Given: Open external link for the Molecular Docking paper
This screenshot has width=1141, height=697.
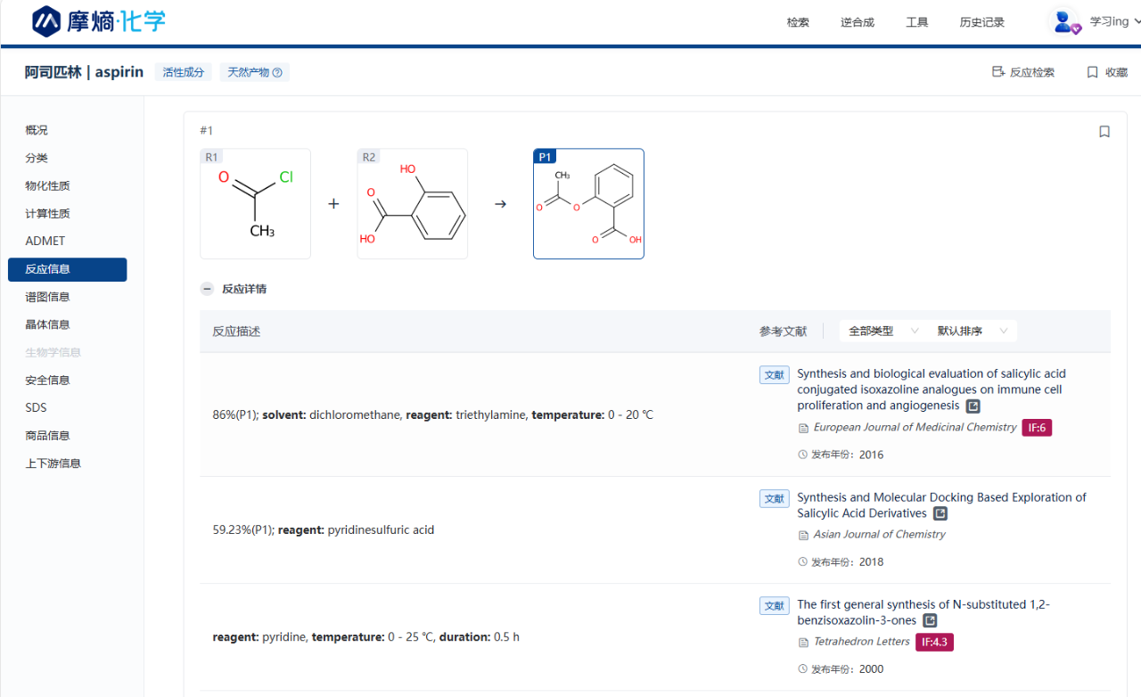Looking at the screenshot, I should (x=940, y=513).
